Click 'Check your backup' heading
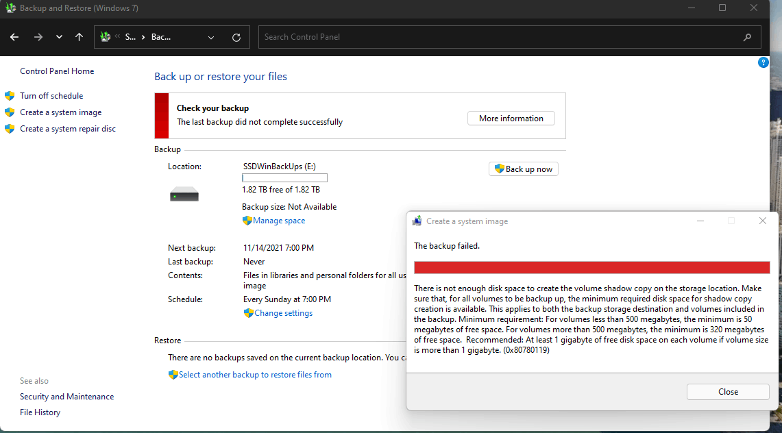The width and height of the screenshot is (782, 433). (212, 108)
